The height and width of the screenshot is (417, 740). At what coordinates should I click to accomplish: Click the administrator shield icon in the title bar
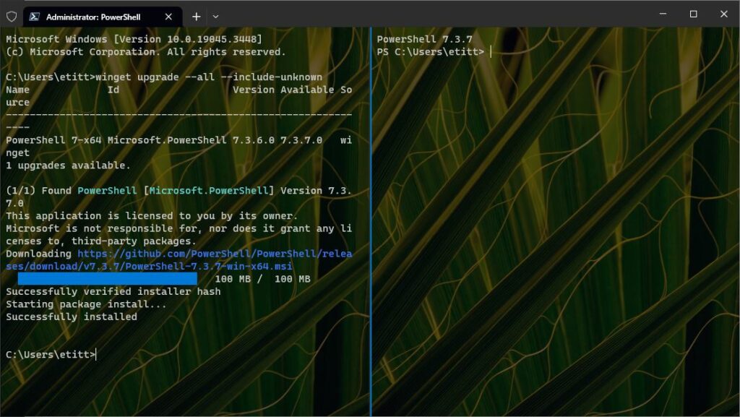(12, 17)
